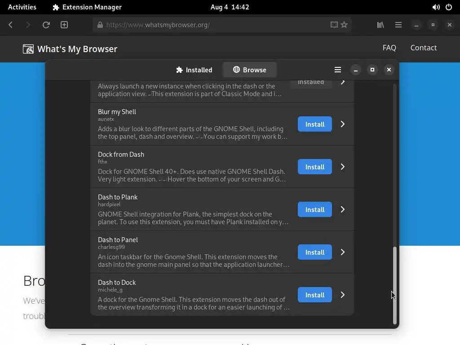
Task: Maximize the Extension Manager window
Action: [x=372, y=70]
